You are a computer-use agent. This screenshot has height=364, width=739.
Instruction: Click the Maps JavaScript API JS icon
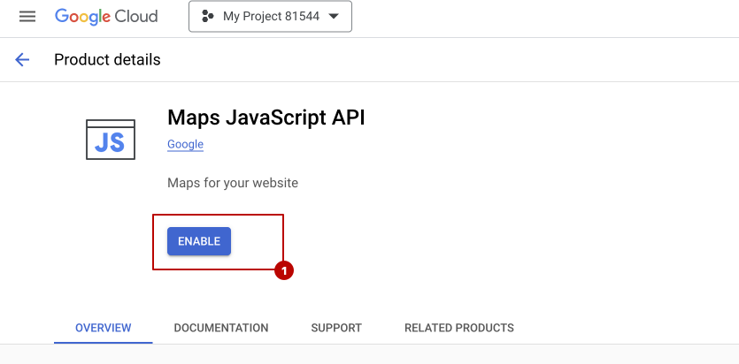coord(111,140)
